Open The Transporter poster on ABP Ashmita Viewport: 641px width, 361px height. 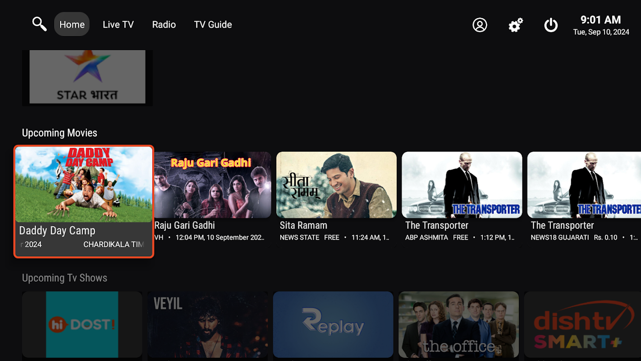point(462,185)
